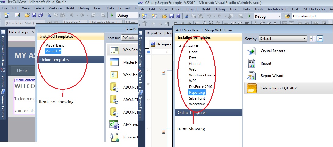
Task: Click Cut scissors icon in CSharp.ReportExamples toolbar
Action: 187,16
